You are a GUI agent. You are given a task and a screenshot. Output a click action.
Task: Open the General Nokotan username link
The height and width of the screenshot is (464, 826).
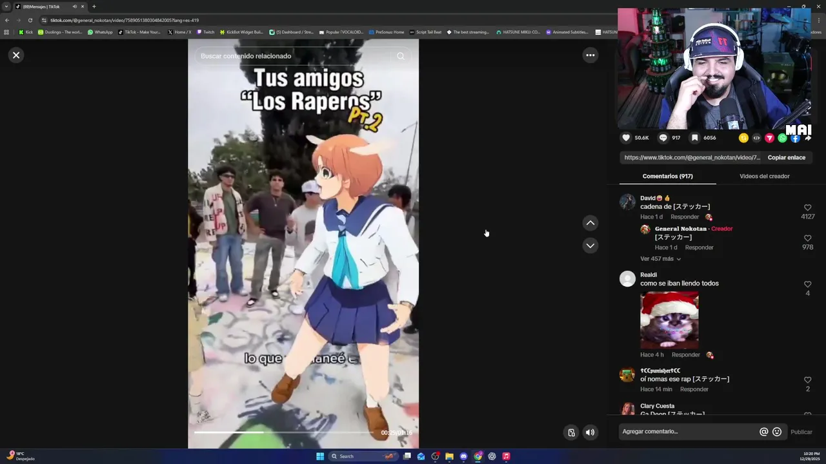681,229
